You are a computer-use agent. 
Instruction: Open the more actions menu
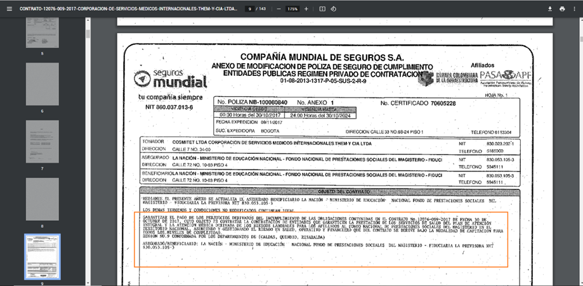tap(575, 9)
